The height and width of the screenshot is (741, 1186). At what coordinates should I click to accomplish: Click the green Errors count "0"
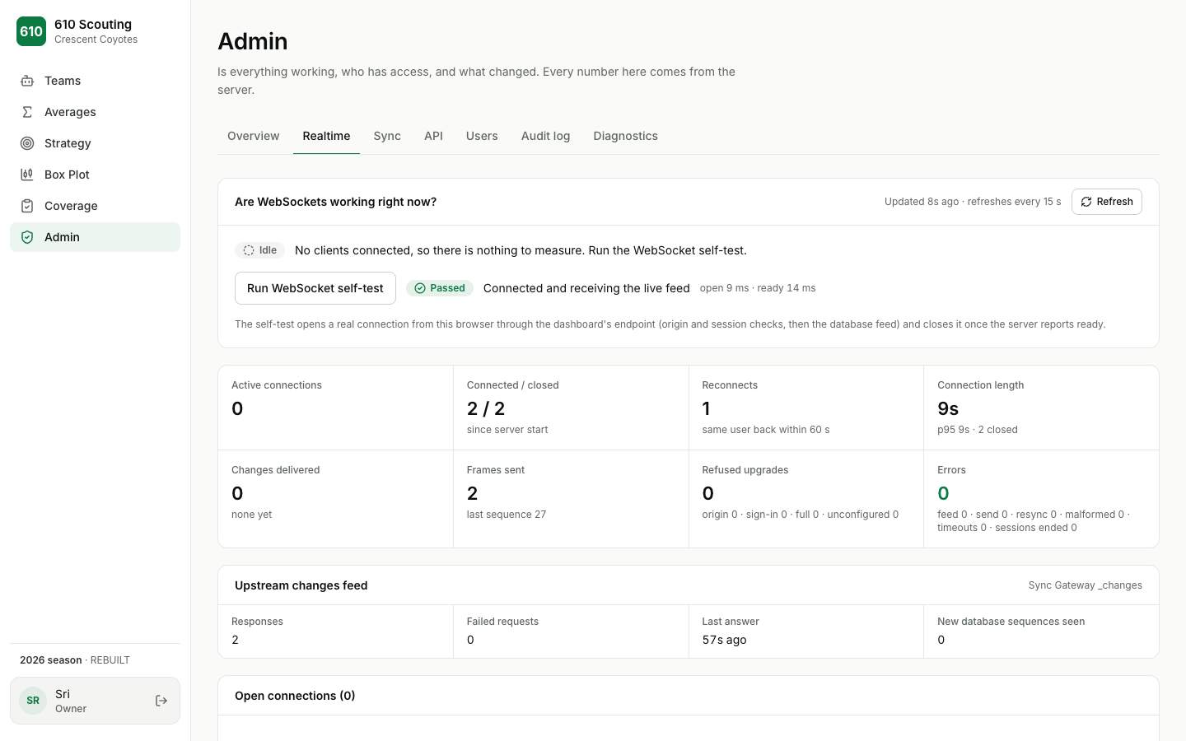pyautogui.click(x=944, y=493)
